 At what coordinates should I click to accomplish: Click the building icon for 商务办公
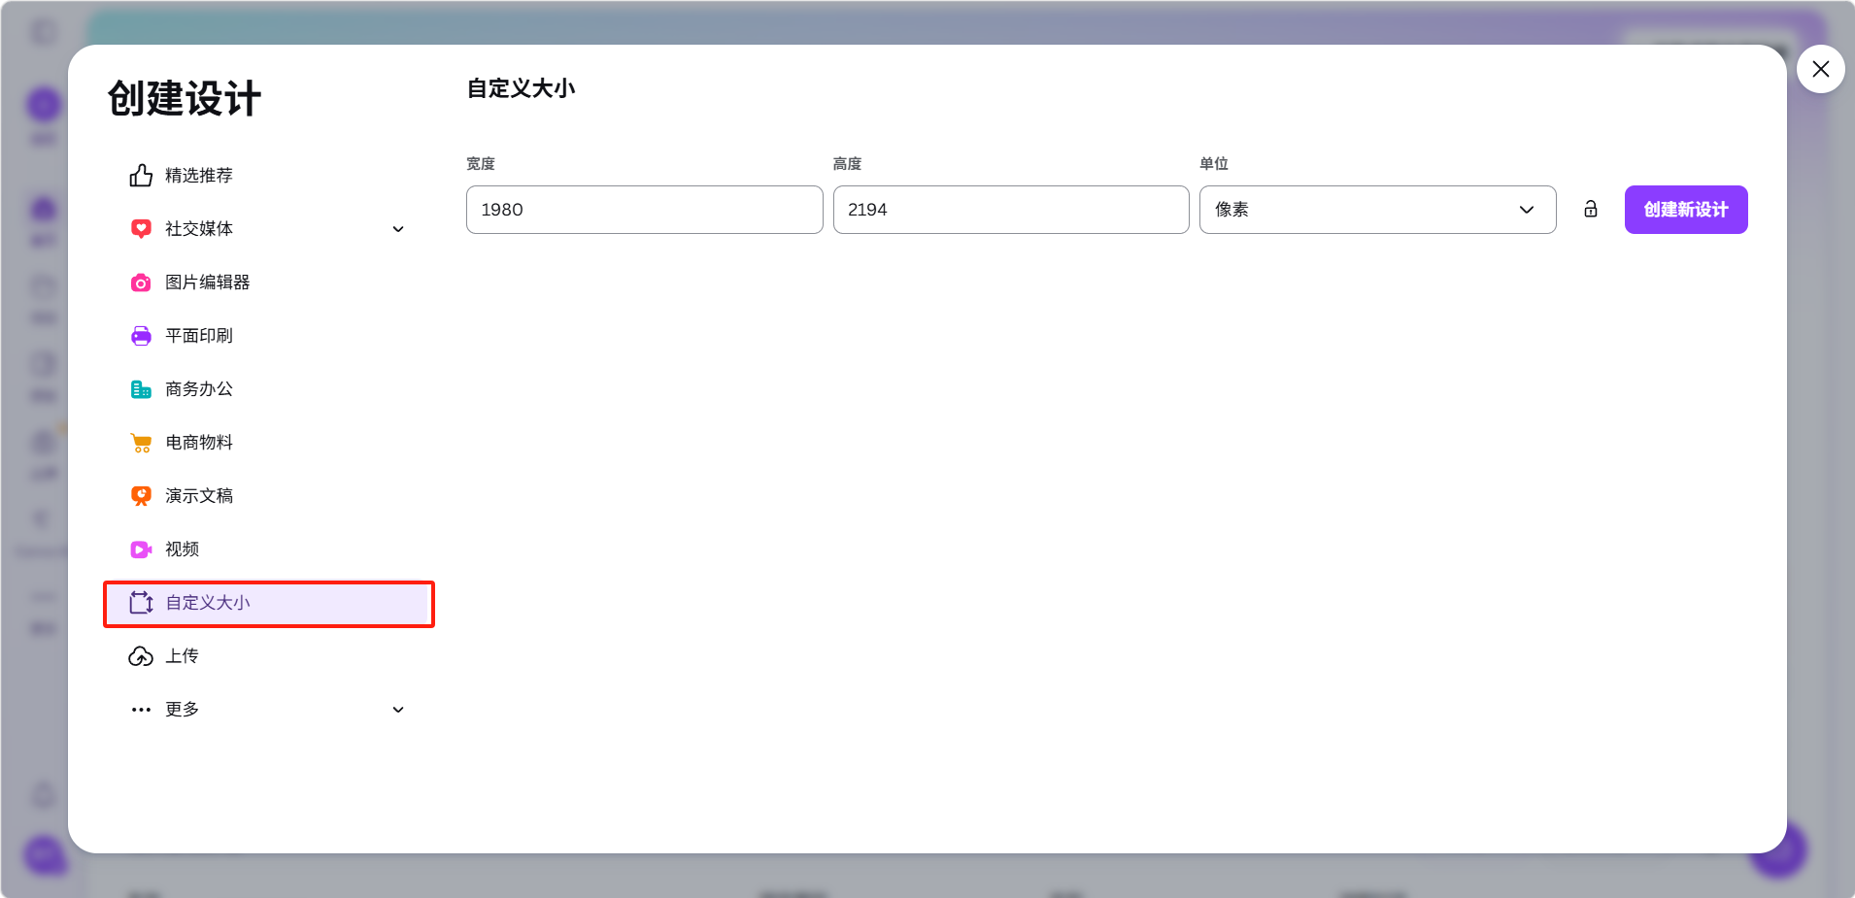pos(141,389)
